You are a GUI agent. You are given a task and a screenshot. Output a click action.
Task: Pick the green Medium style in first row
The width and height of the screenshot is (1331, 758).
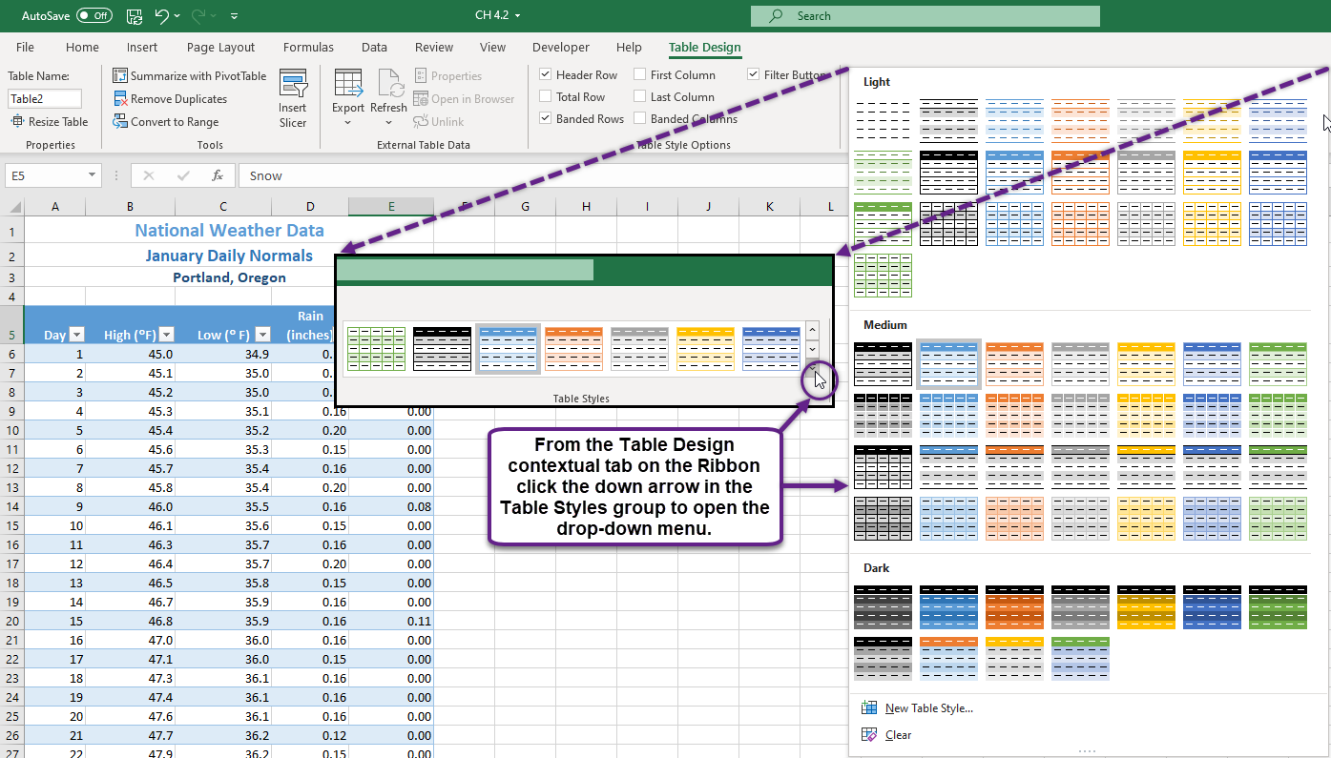(x=1279, y=364)
